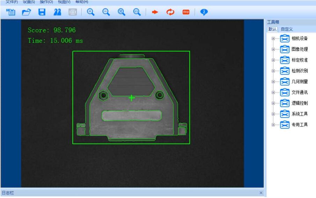Viewport: 316px width, 198px height.
Task: Close the 日志栏 log panel
Action: pyautogui.click(x=261, y=193)
